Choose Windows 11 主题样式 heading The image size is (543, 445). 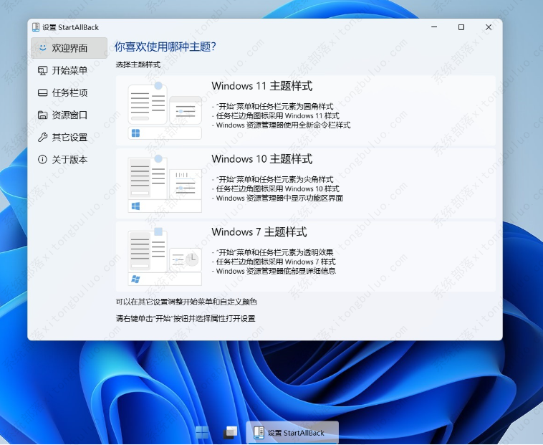tap(261, 86)
